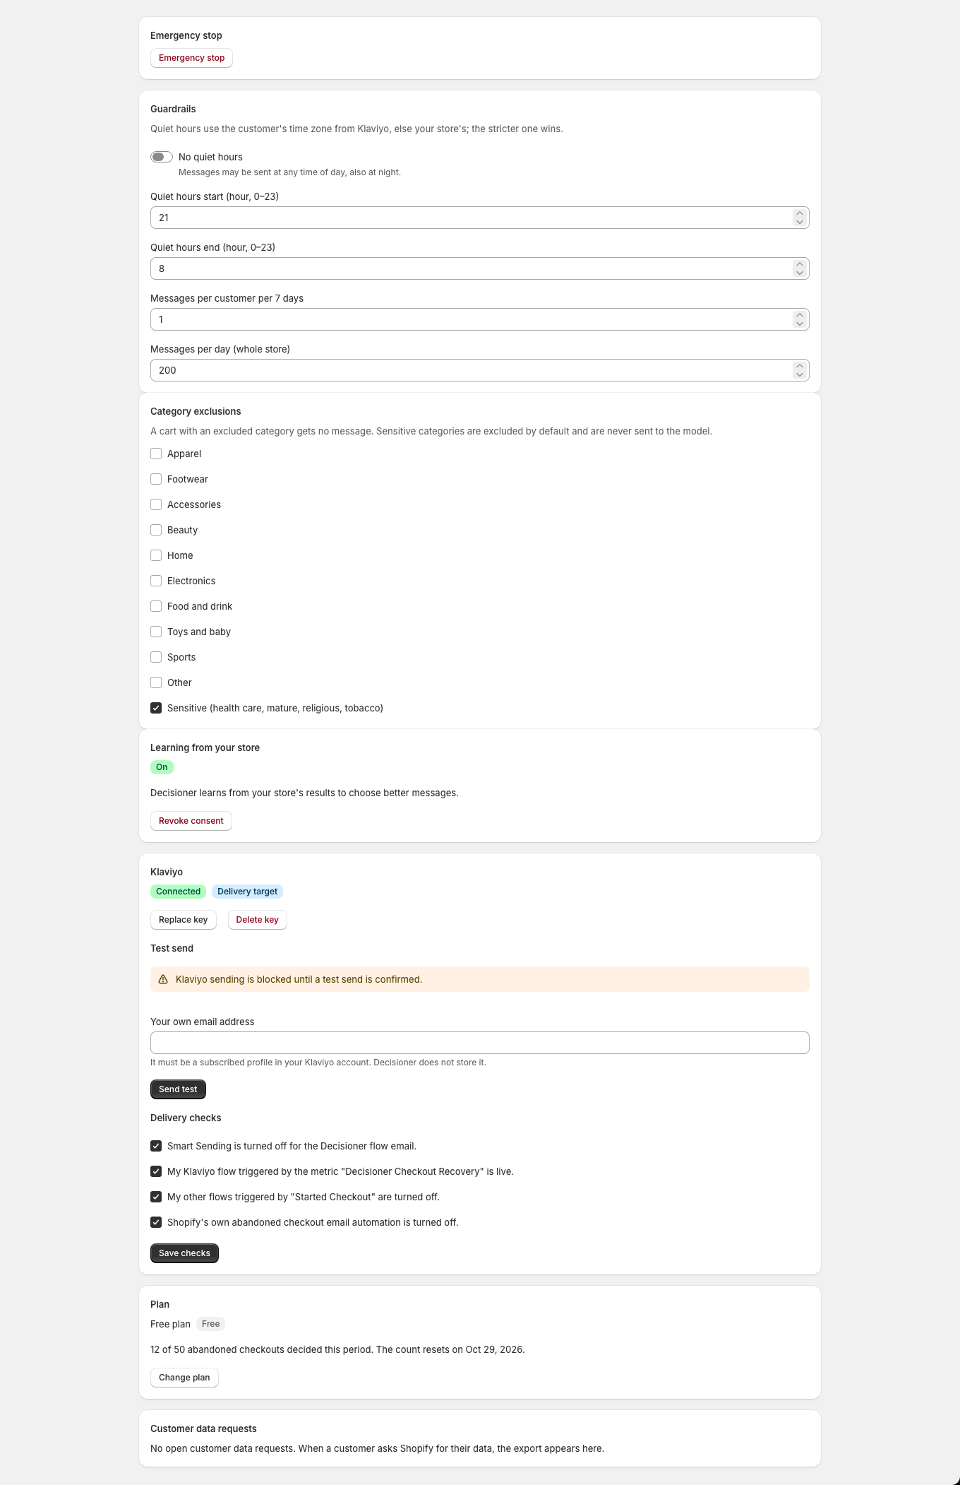Viewport: 960px width, 1485px height.
Task: Decrement Messages per customer per 7 days stepper
Action: [x=800, y=324]
